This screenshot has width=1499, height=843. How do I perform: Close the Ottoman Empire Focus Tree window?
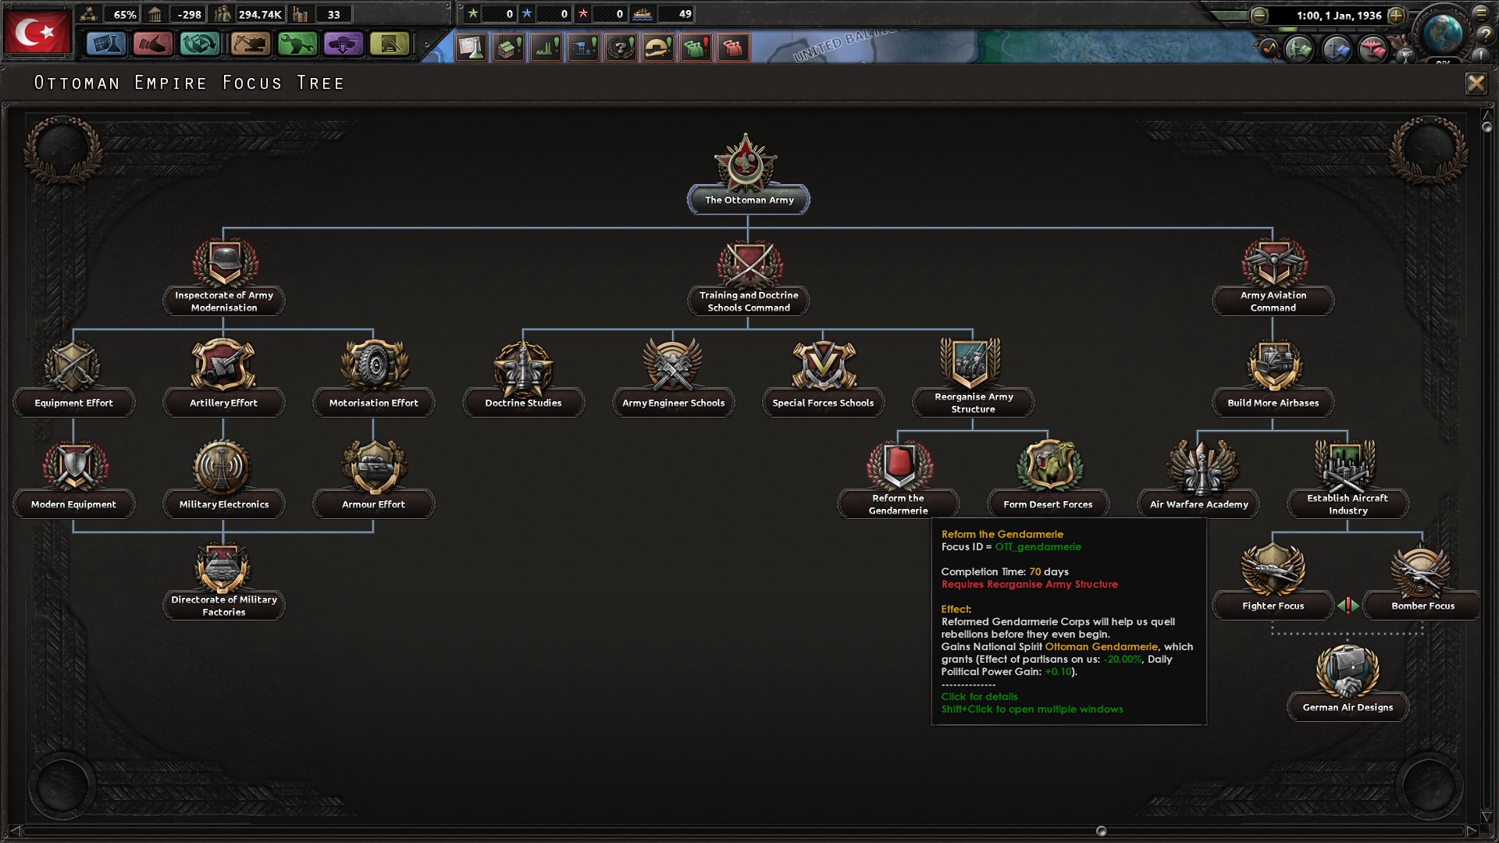pos(1476,84)
